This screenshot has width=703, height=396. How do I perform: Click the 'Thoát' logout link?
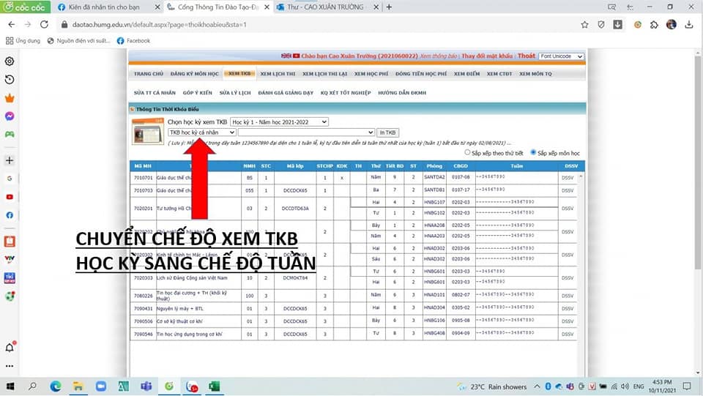coord(526,56)
